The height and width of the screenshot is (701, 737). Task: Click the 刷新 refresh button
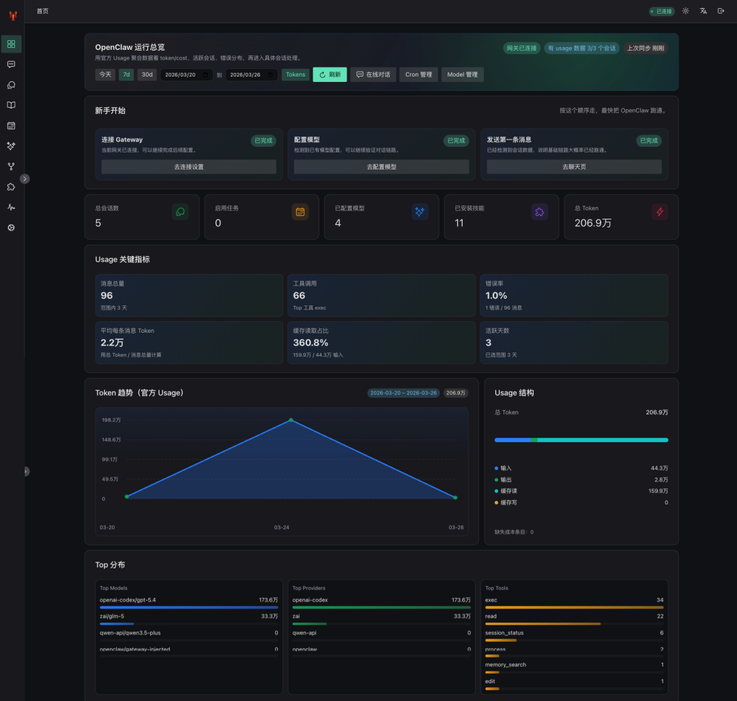click(330, 74)
